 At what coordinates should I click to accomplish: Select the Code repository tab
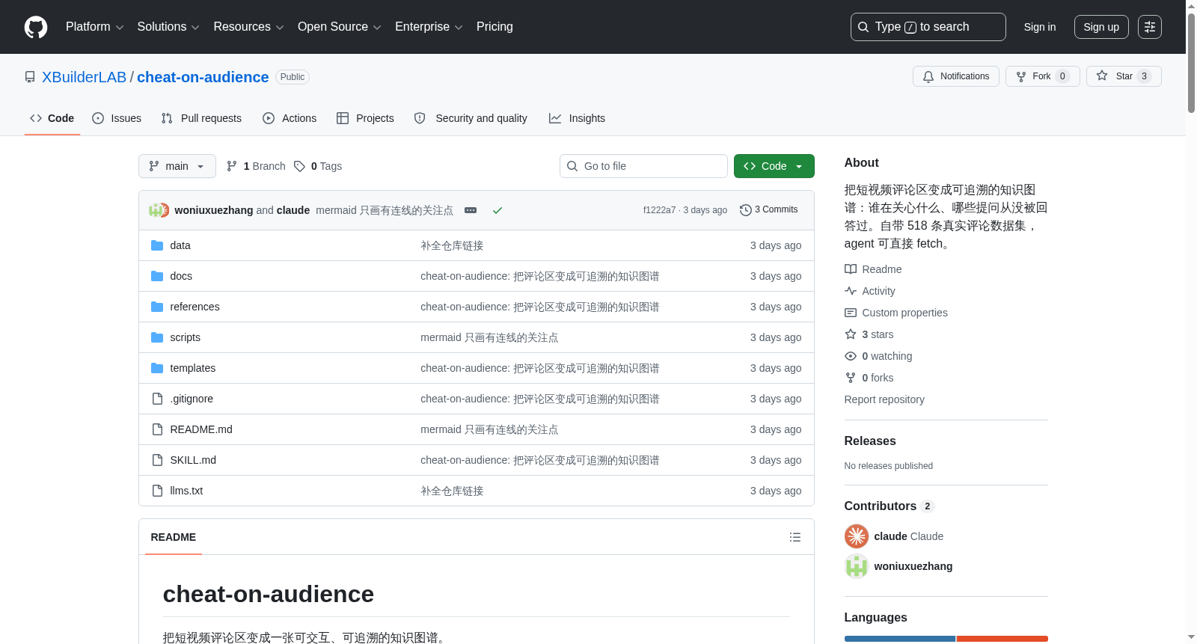52,118
